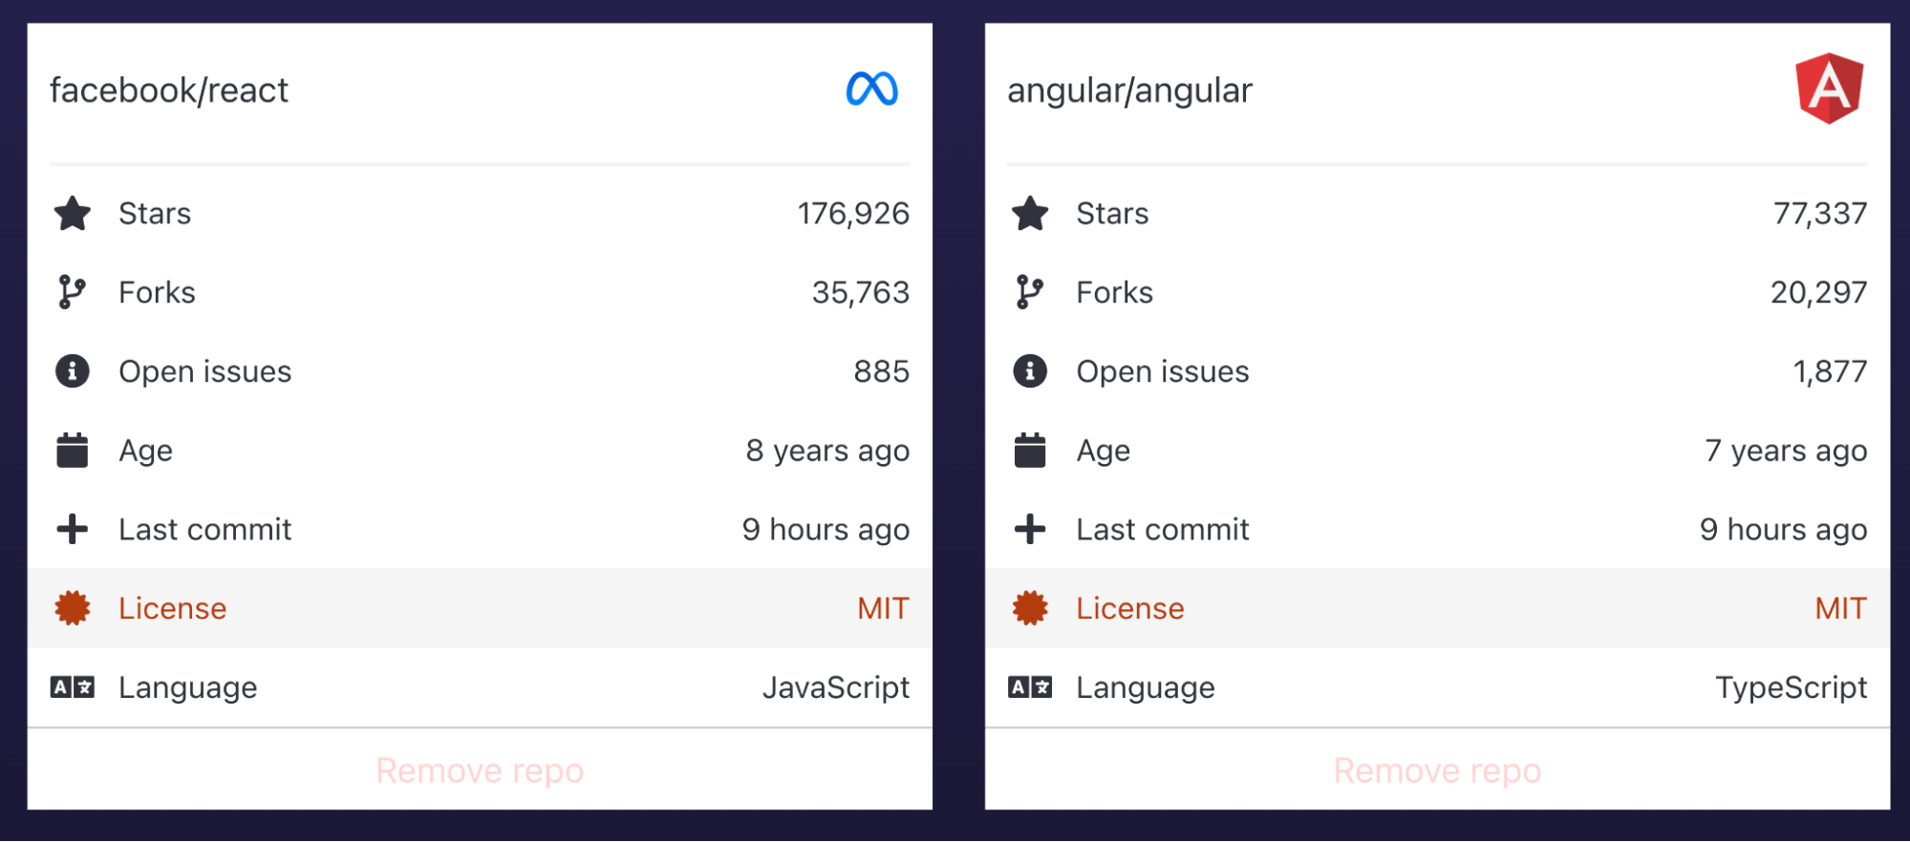Open the angular/angular title

point(1129,90)
